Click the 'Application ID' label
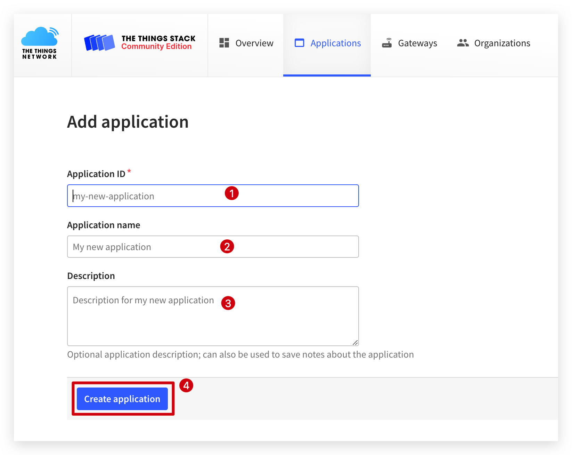Viewport: 572px width, 455px height. (x=96, y=174)
